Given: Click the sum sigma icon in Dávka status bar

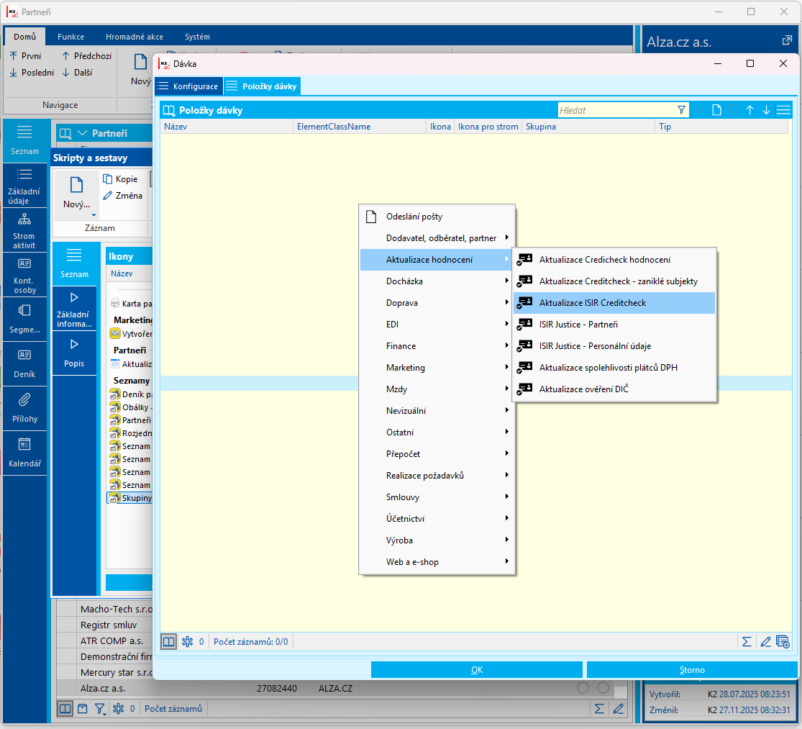Looking at the screenshot, I should 747,641.
